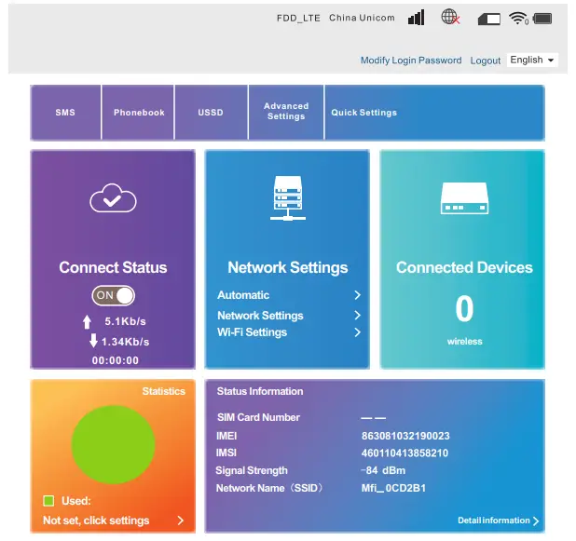Click the chevron beside Not set, click settings
576x541 pixels.
click(x=181, y=521)
